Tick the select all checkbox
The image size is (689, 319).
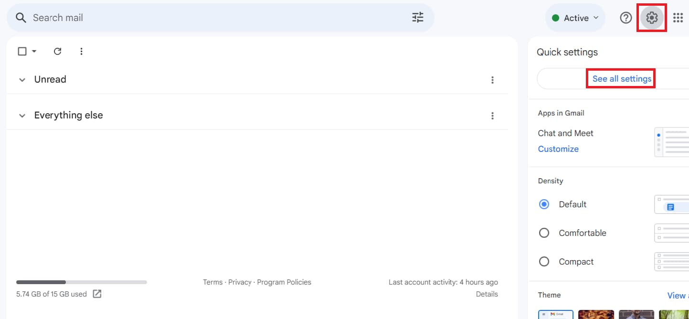22,51
